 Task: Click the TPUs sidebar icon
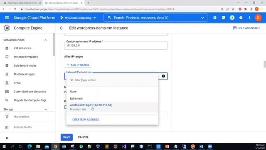click(x=7, y=83)
